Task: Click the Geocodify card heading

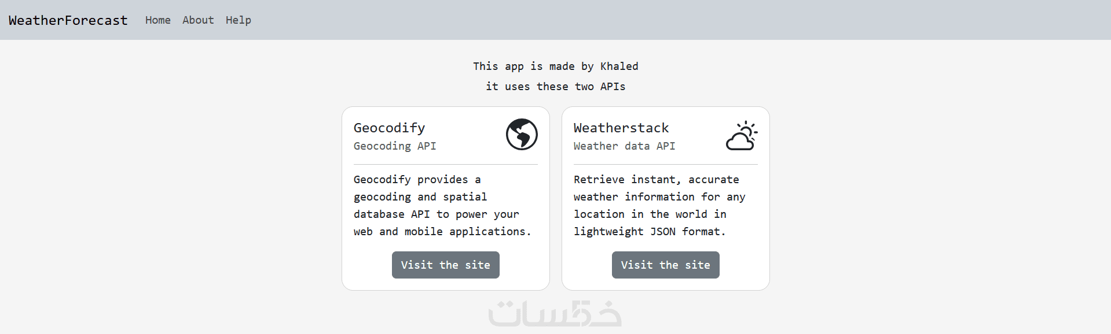Action: point(389,128)
